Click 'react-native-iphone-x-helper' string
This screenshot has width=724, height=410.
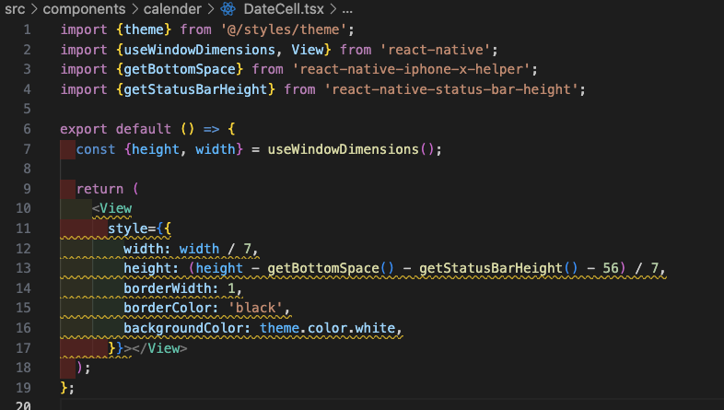(x=411, y=69)
